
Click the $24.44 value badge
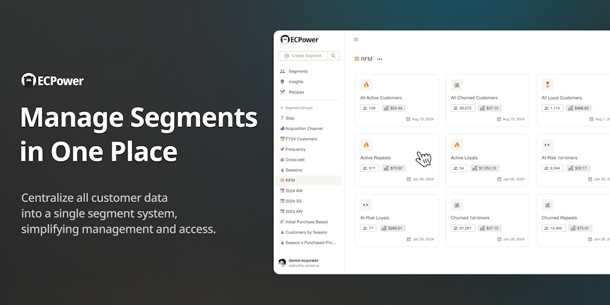click(x=394, y=108)
